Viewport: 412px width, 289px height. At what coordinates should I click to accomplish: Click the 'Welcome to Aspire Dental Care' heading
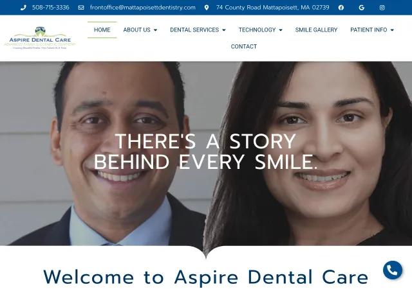click(x=206, y=277)
